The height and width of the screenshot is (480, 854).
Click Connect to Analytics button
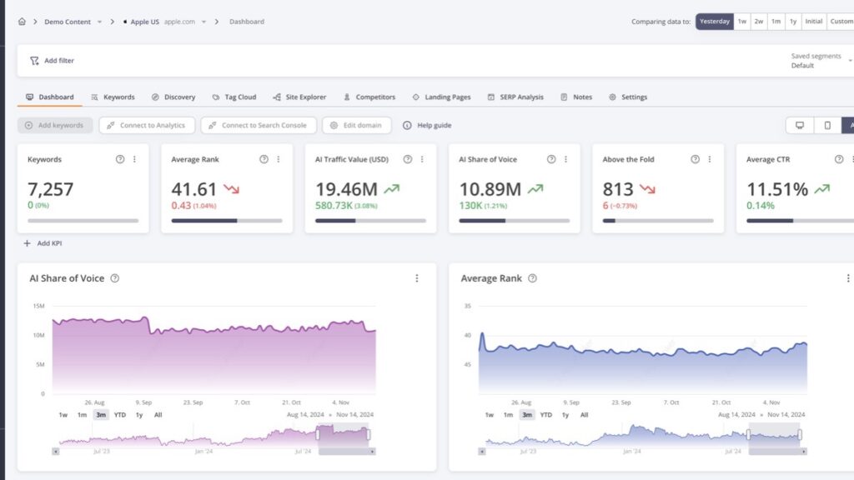point(147,125)
